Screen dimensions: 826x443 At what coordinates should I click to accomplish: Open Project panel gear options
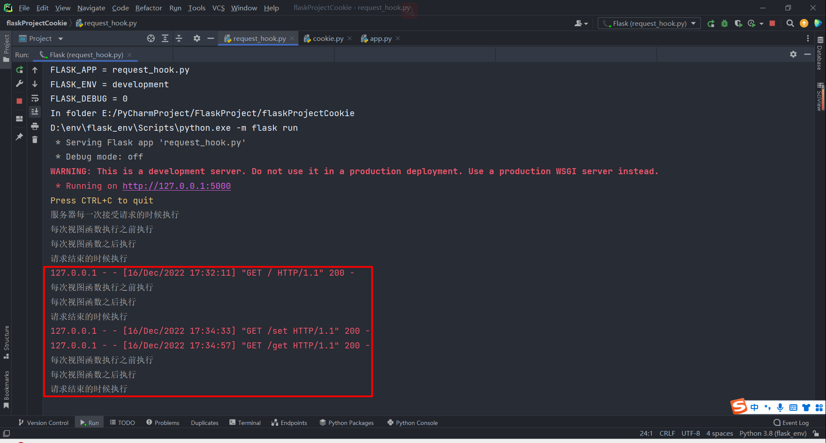point(197,39)
